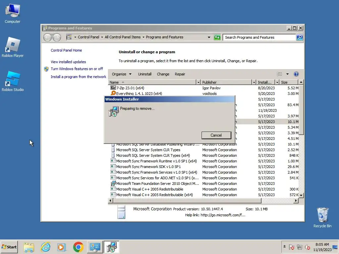Sort by the Name column header

[x=152, y=82]
